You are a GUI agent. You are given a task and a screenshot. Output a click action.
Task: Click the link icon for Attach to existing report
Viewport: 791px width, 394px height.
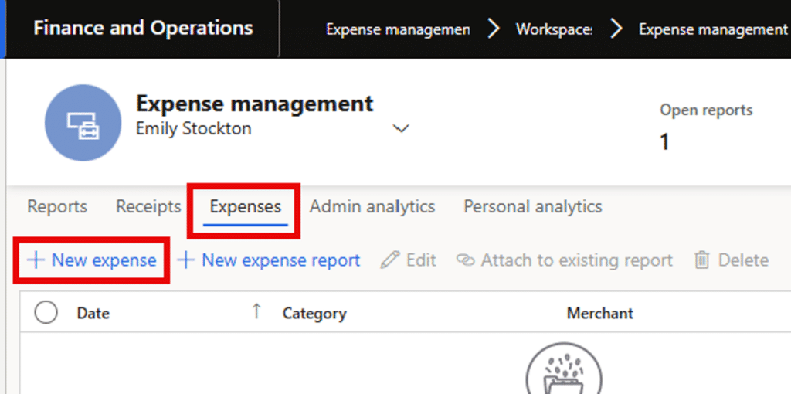[464, 260]
